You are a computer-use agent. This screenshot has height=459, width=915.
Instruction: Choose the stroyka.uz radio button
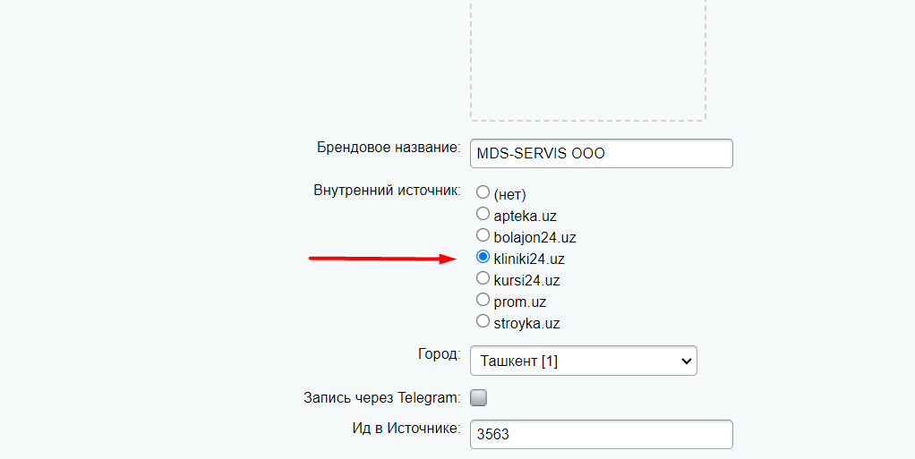pos(483,321)
